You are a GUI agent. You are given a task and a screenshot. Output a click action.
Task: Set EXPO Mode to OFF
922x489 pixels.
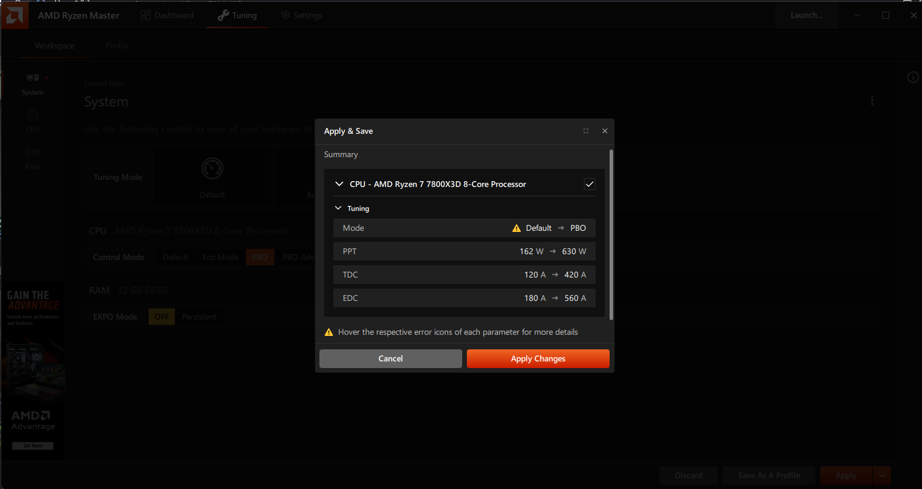tap(161, 317)
